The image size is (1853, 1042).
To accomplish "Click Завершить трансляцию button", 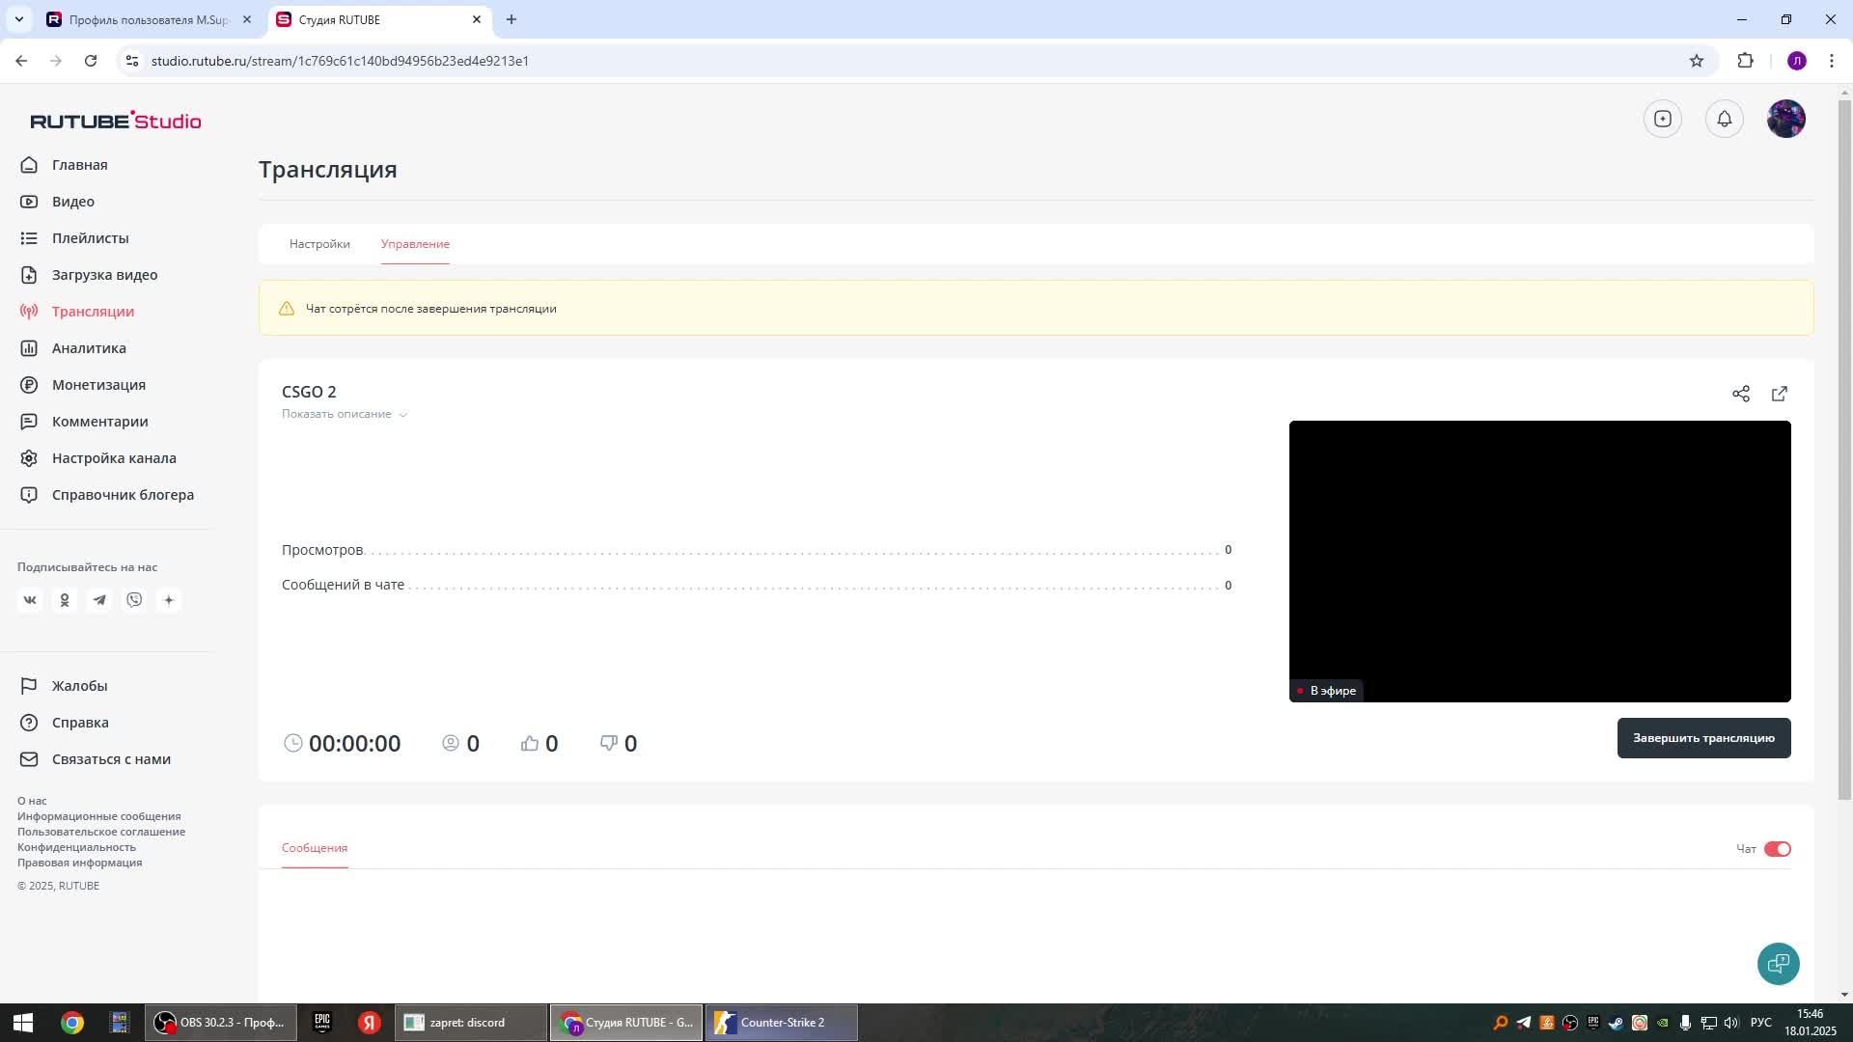I will tap(1703, 738).
